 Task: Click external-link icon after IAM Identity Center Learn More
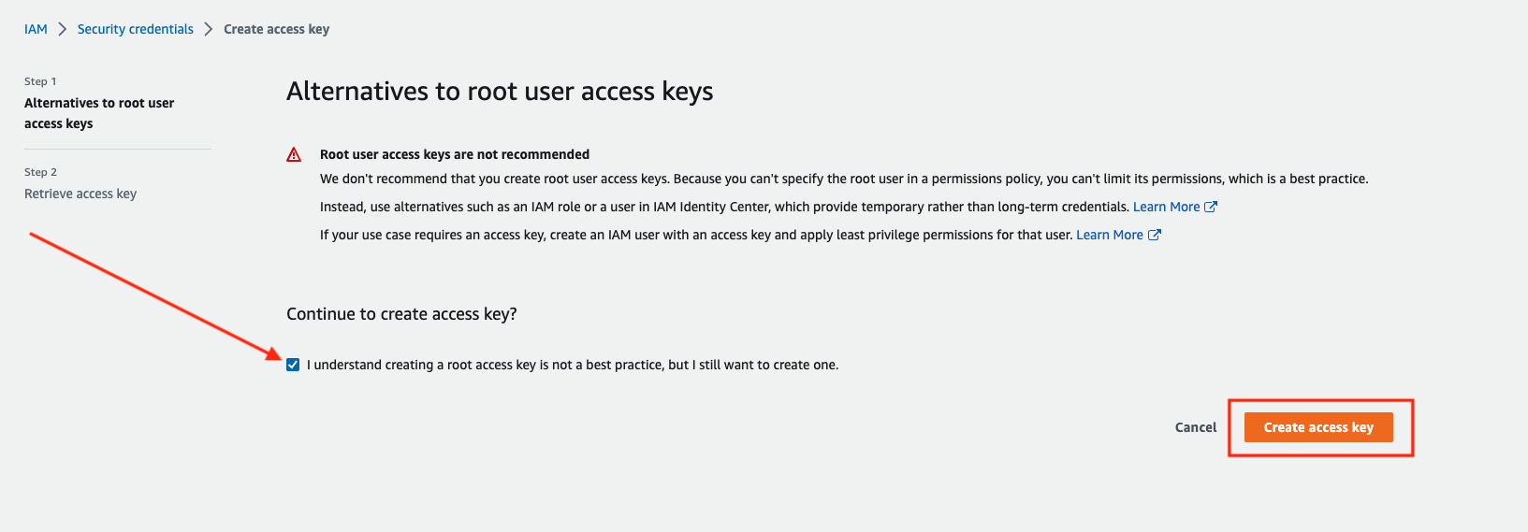pyautogui.click(x=1211, y=207)
